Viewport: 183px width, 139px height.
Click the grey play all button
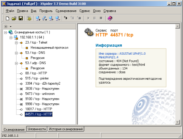[88, 18]
